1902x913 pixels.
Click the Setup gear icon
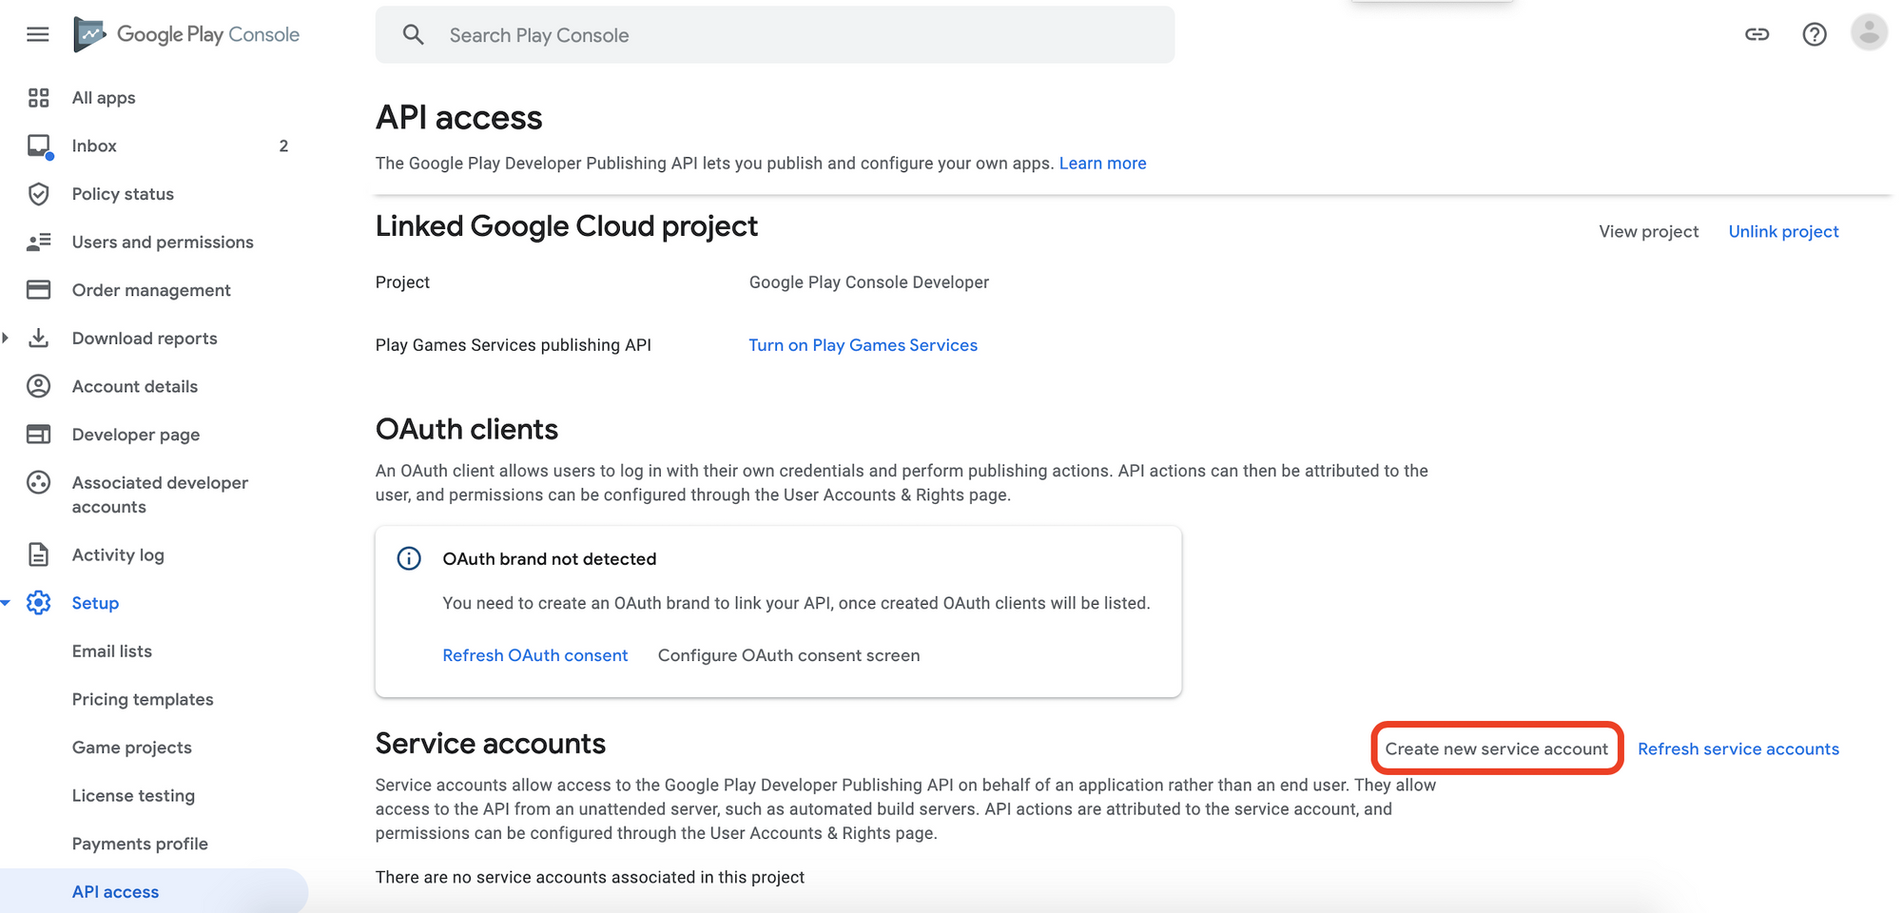click(x=38, y=603)
